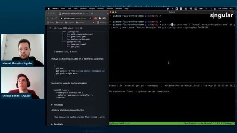Close the GitHub README browser tab
This screenshot has width=237, height=133.
[x=87, y=14]
